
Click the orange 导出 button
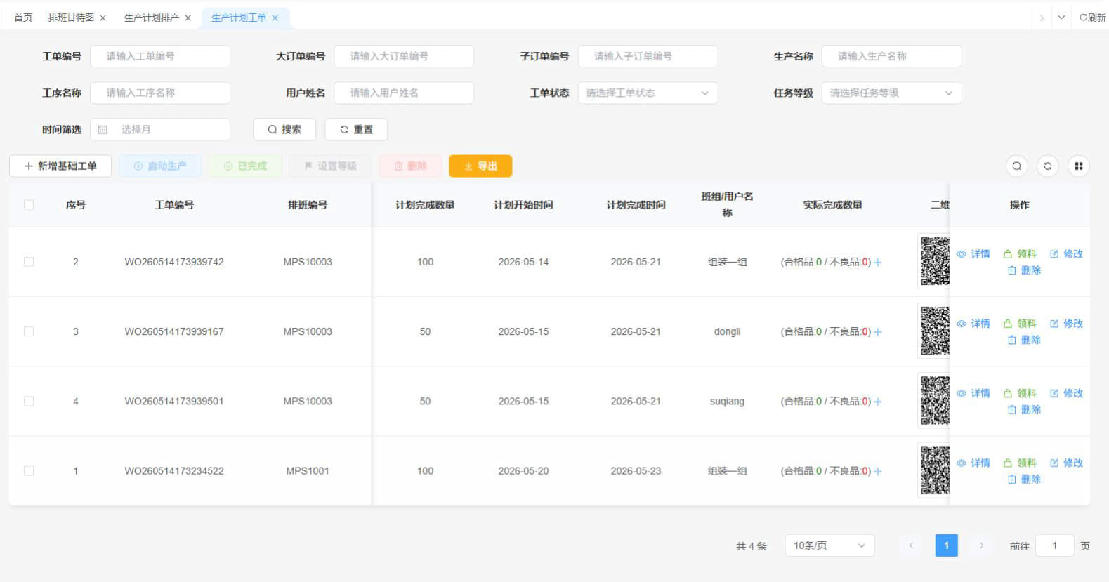[x=480, y=166]
